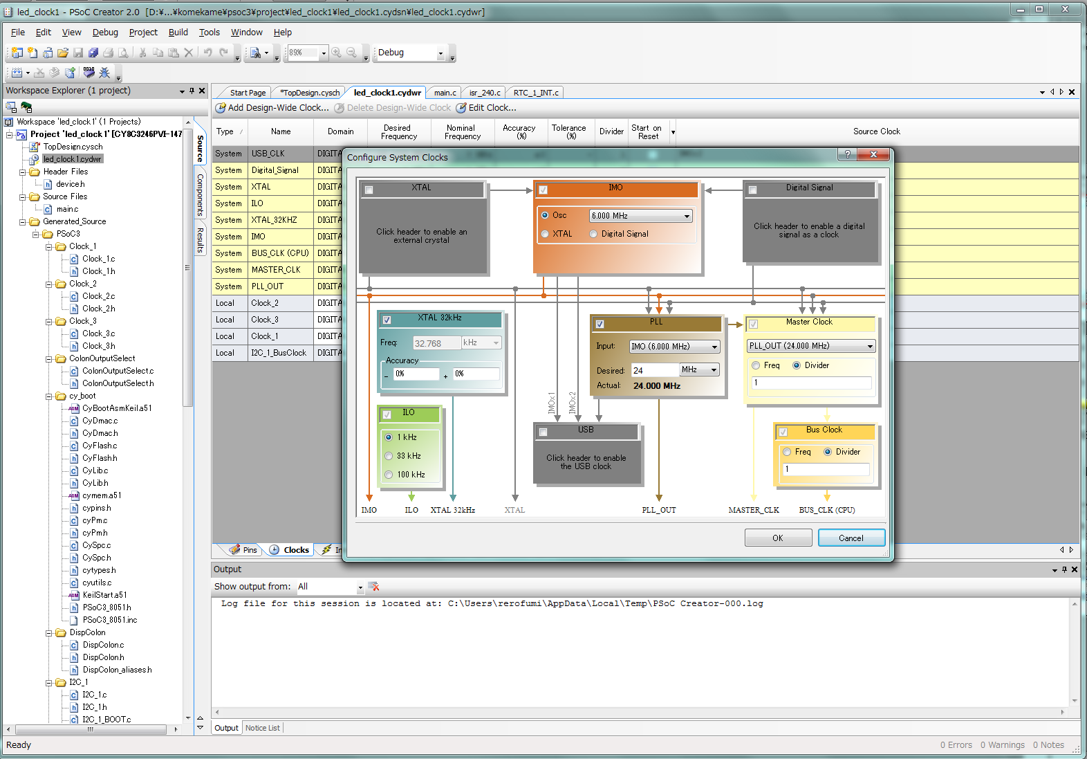Click the Zoom In magnifier icon
1087x759 pixels.
point(336,53)
